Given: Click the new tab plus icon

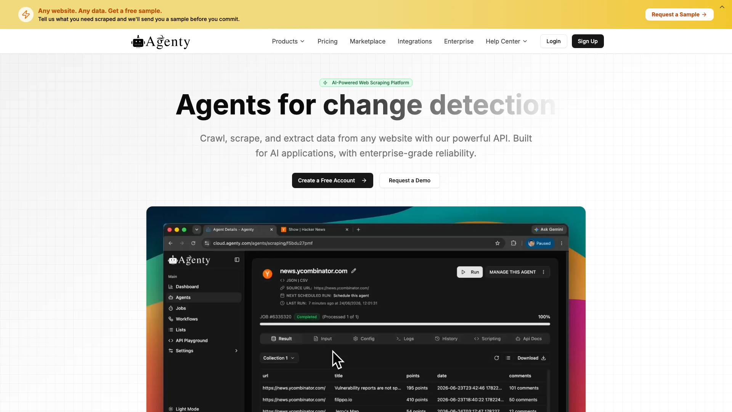Looking at the screenshot, I should coord(358,229).
